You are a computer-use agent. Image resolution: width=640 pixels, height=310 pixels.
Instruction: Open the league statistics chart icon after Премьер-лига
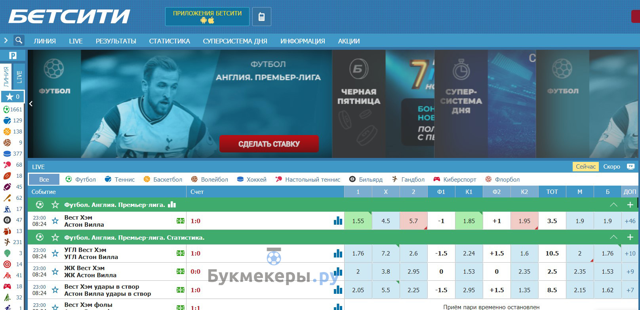pos(172,204)
